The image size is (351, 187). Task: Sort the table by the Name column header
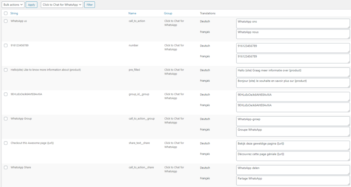tap(132, 13)
